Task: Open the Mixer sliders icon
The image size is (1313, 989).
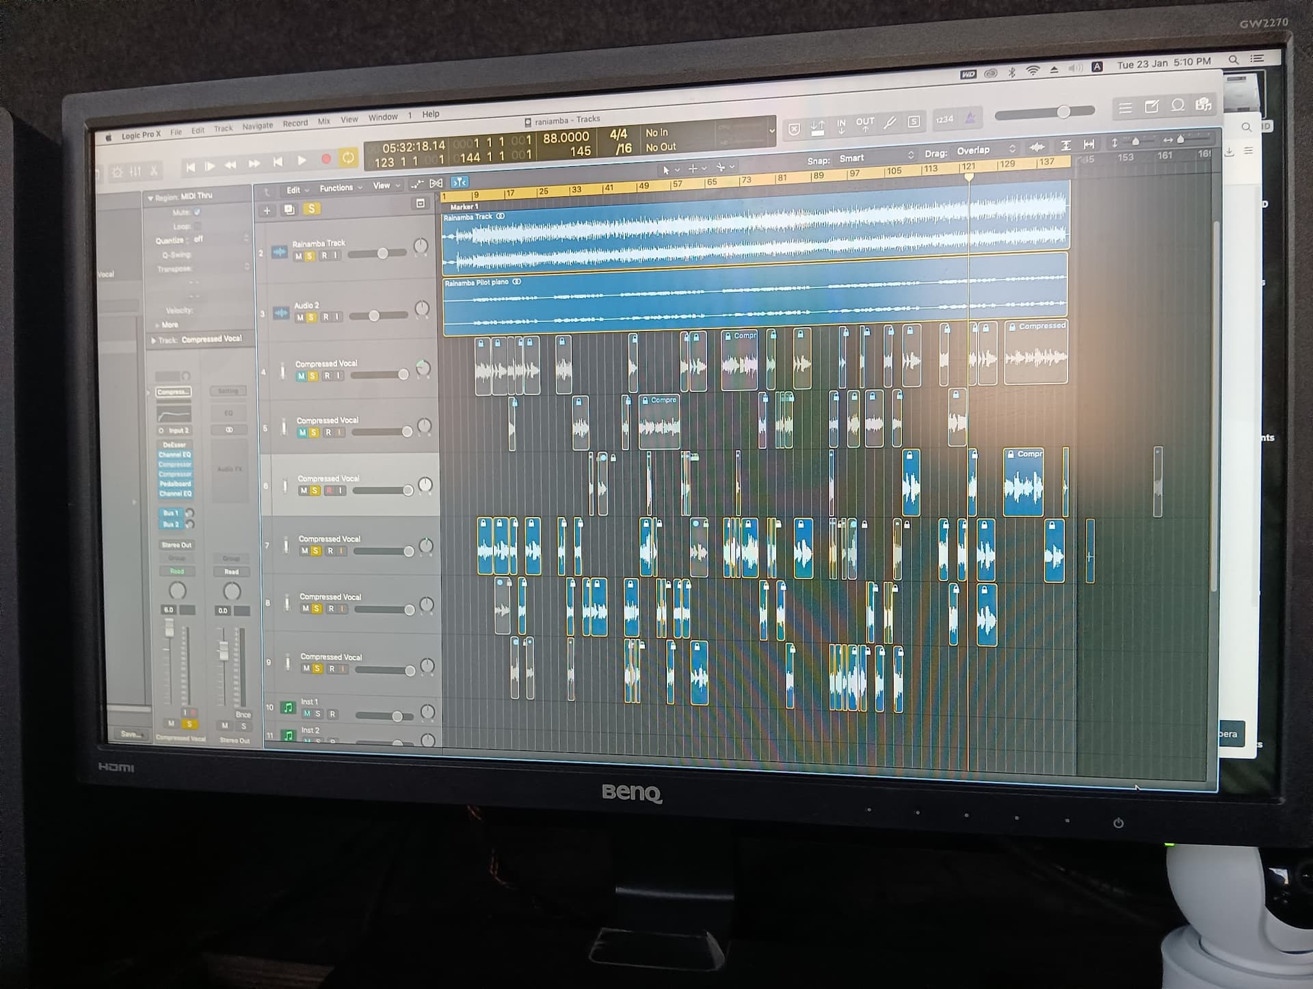Action: coord(135,172)
